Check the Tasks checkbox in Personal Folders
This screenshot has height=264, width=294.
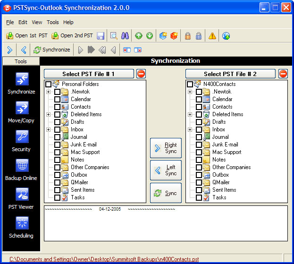coord(57,197)
